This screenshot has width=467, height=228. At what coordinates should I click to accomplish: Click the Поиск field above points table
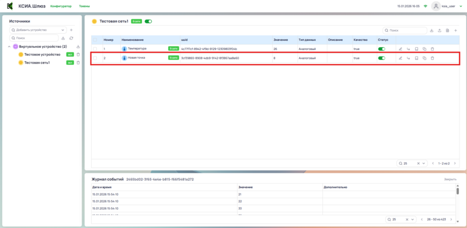405,30
